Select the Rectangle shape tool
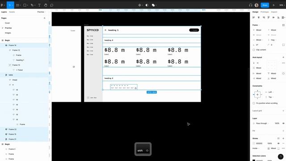The height and width of the screenshot is (161, 286). (25, 5)
